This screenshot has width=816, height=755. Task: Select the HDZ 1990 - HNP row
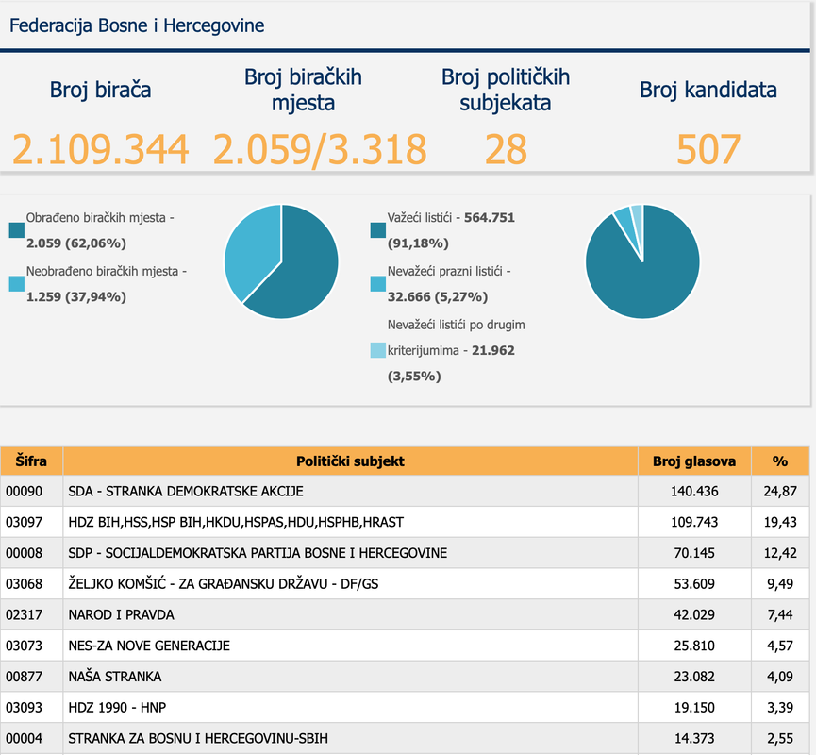[x=405, y=707]
